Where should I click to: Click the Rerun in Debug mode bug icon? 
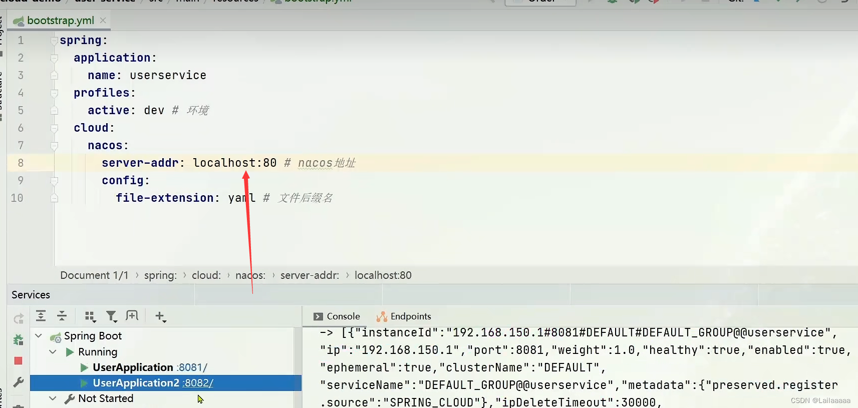coord(19,340)
